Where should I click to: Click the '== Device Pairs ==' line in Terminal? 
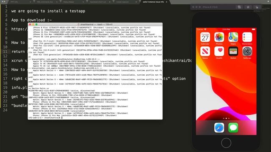[39, 88]
